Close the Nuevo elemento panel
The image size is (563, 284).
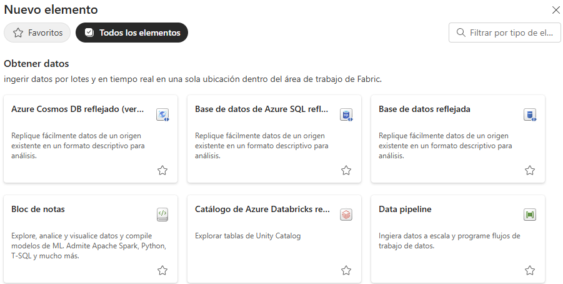(x=556, y=10)
